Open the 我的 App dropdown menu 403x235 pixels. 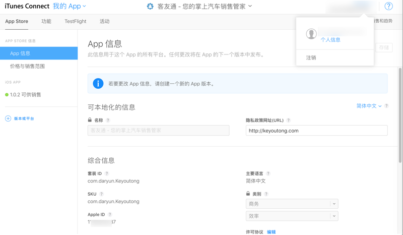coord(70,6)
